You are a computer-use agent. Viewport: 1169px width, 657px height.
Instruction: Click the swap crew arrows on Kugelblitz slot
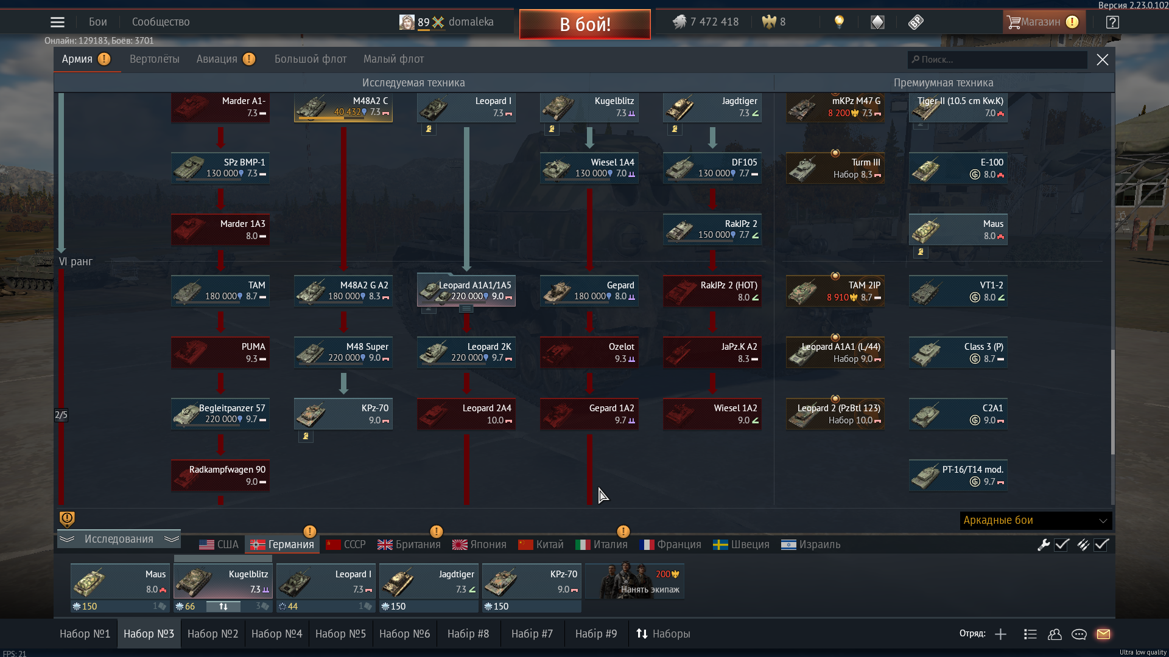point(223,607)
